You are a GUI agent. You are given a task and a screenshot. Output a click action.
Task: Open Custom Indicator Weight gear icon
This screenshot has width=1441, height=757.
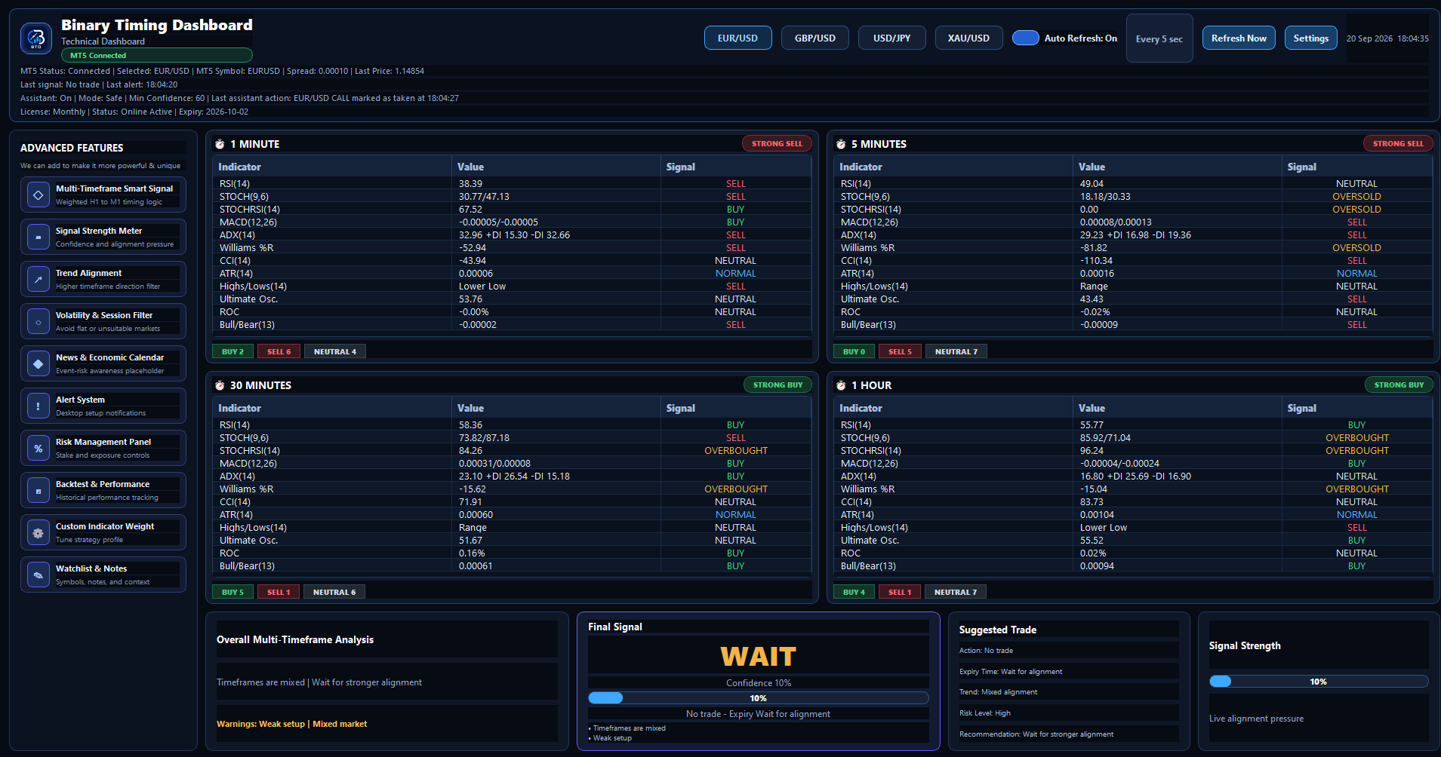pos(38,532)
